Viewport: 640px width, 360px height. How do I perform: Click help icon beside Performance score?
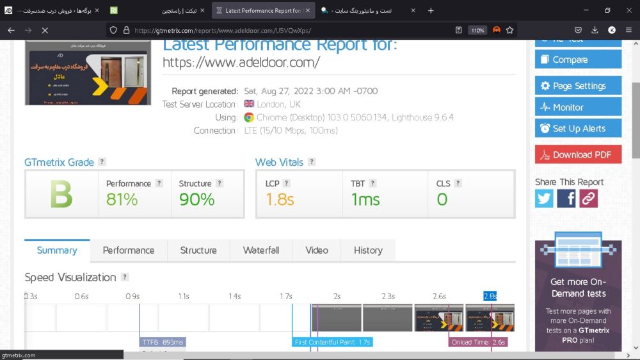[x=159, y=183]
